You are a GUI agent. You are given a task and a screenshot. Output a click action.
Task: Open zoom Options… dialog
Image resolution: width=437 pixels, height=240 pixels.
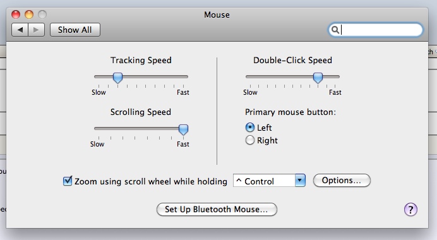pos(342,181)
